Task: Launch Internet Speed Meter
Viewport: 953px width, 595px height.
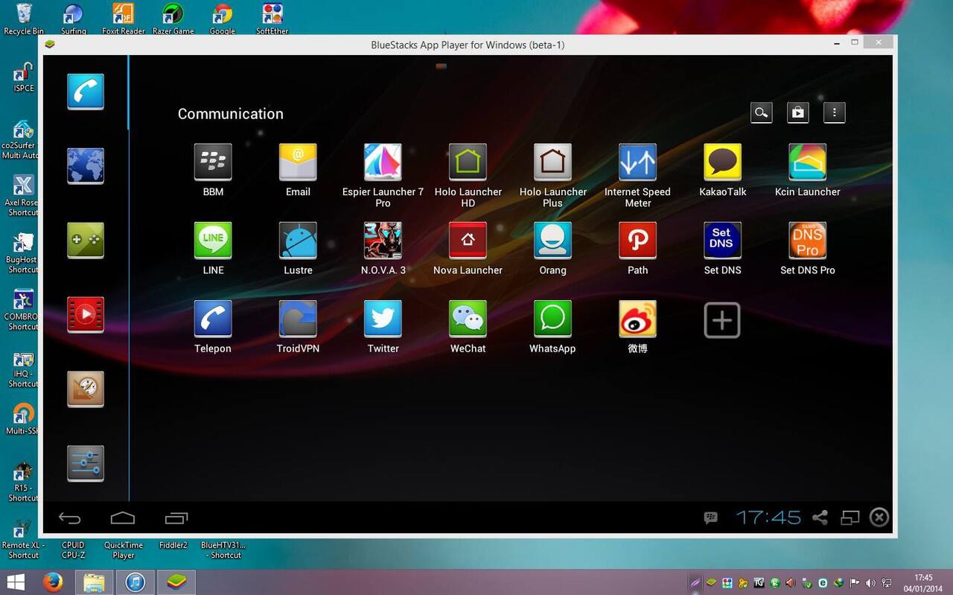Action: tap(637, 162)
